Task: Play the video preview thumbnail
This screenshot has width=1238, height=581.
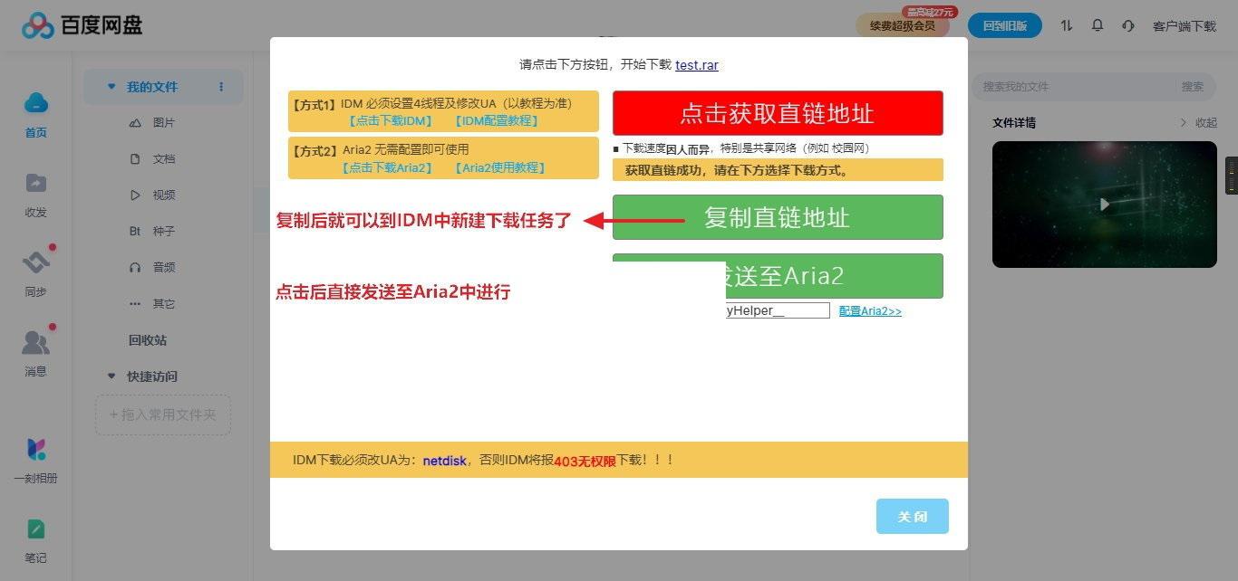Action: pyautogui.click(x=1104, y=205)
